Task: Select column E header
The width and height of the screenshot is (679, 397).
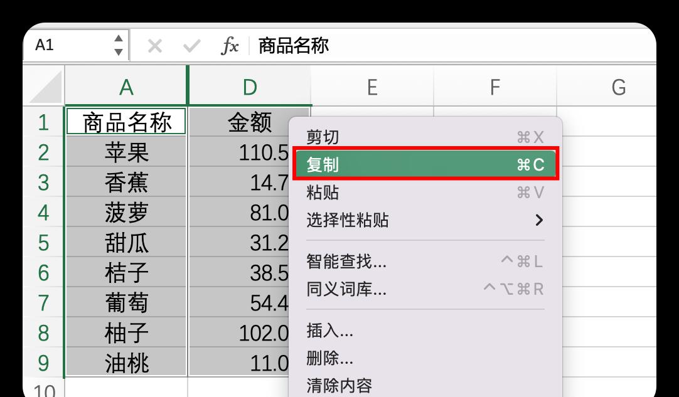Action: click(372, 87)
